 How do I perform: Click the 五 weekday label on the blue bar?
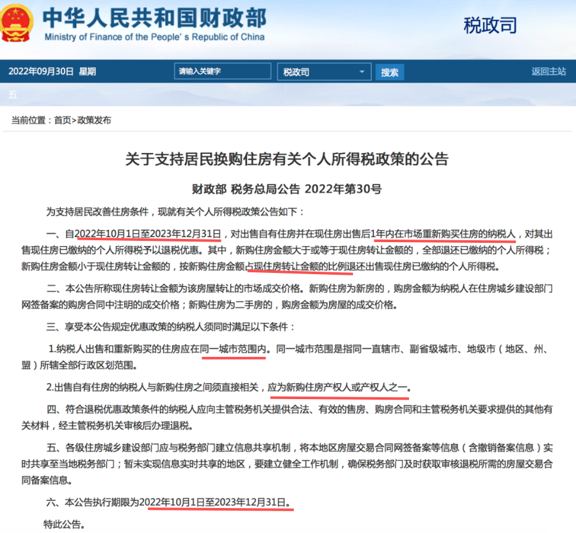(12, 94)
